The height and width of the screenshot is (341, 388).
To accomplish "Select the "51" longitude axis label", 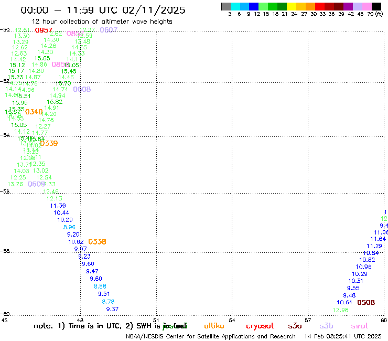I will pos(156,321).
